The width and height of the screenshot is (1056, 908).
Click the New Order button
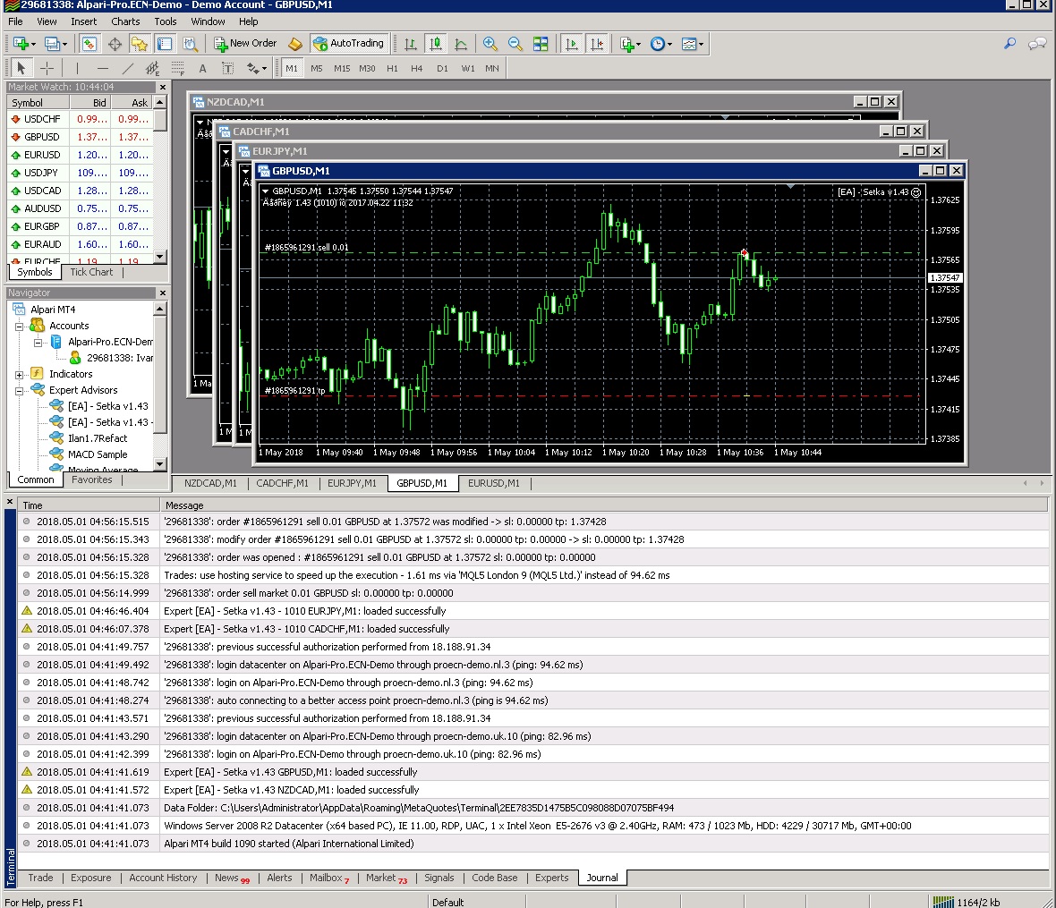tap(245, 44)
